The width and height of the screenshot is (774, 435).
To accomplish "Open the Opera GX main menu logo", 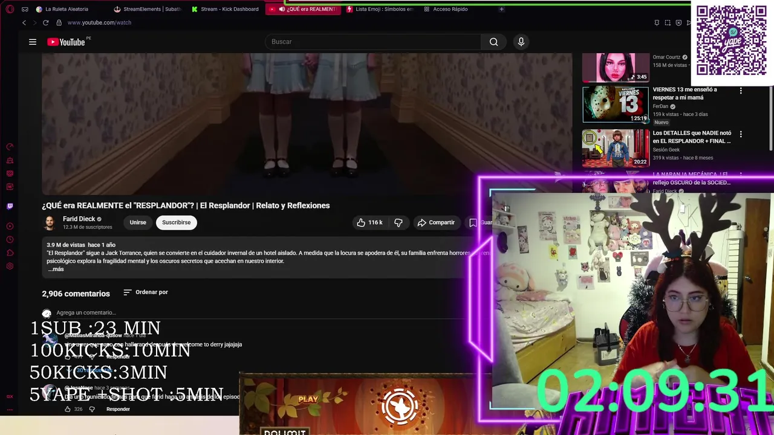I will coord(10,9).
